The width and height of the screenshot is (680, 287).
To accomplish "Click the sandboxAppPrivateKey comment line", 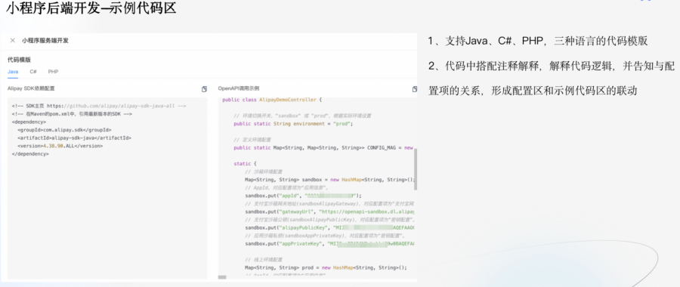I will [325, 236].
